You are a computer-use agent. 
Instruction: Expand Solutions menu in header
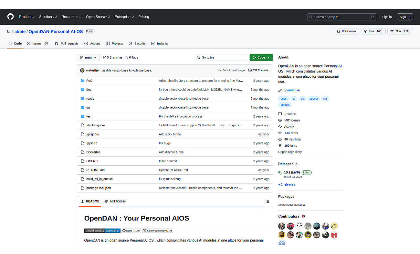(48, 17)
